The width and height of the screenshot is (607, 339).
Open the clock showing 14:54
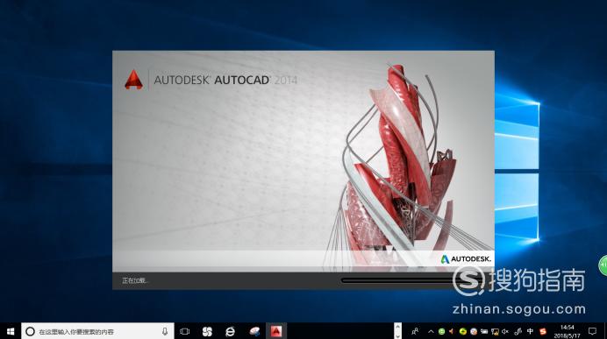tap(568, 331)
